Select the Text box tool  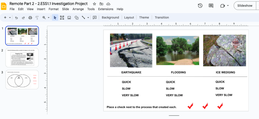click(62, 18)
